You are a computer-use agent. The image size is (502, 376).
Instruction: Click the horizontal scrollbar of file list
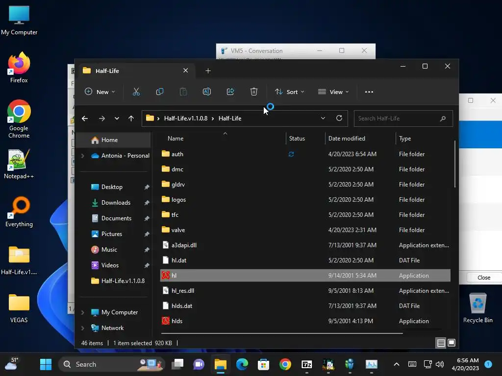[x=282, y=333]
